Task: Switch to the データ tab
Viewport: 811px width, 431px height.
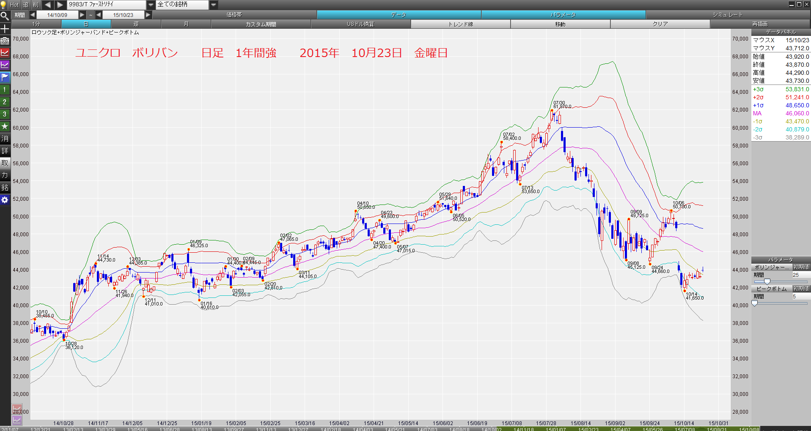Action: tap(399, 15)
